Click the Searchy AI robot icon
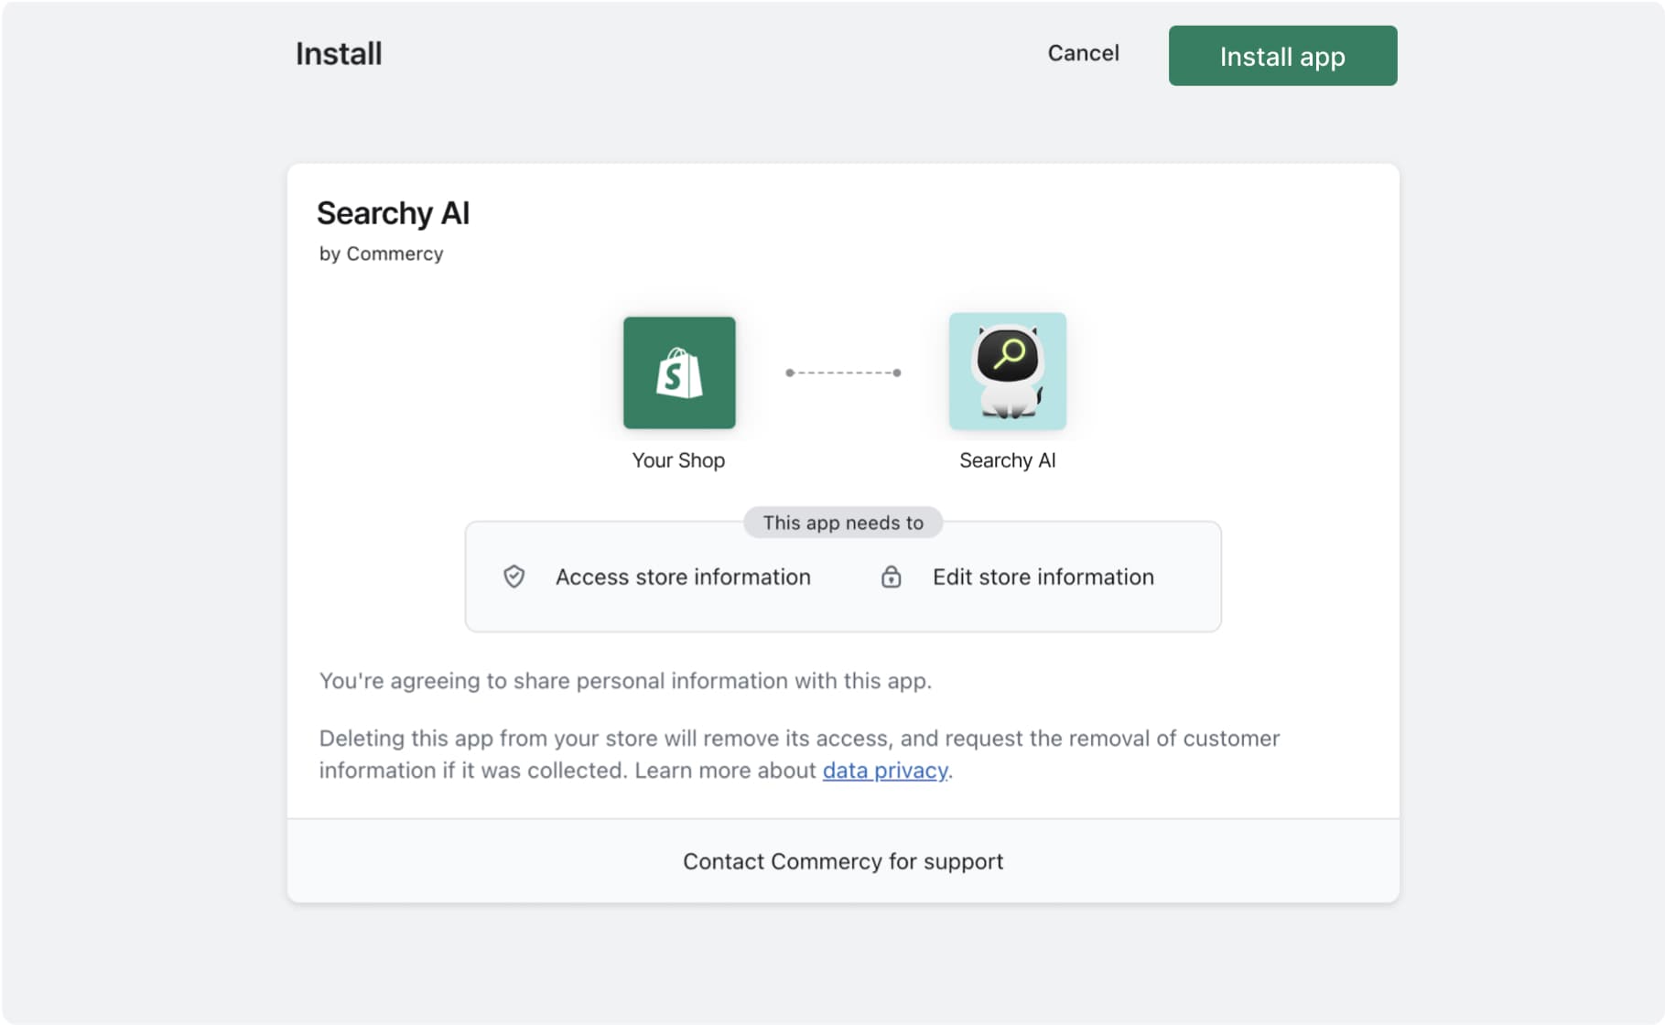Screen dimensions: 1665x1026 coord(1008,372)
